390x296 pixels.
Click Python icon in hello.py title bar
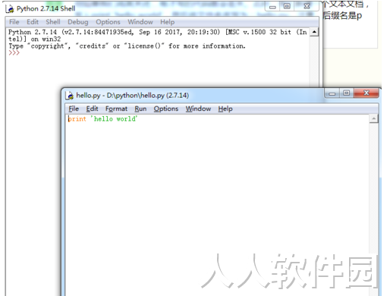tap(70, 96)
